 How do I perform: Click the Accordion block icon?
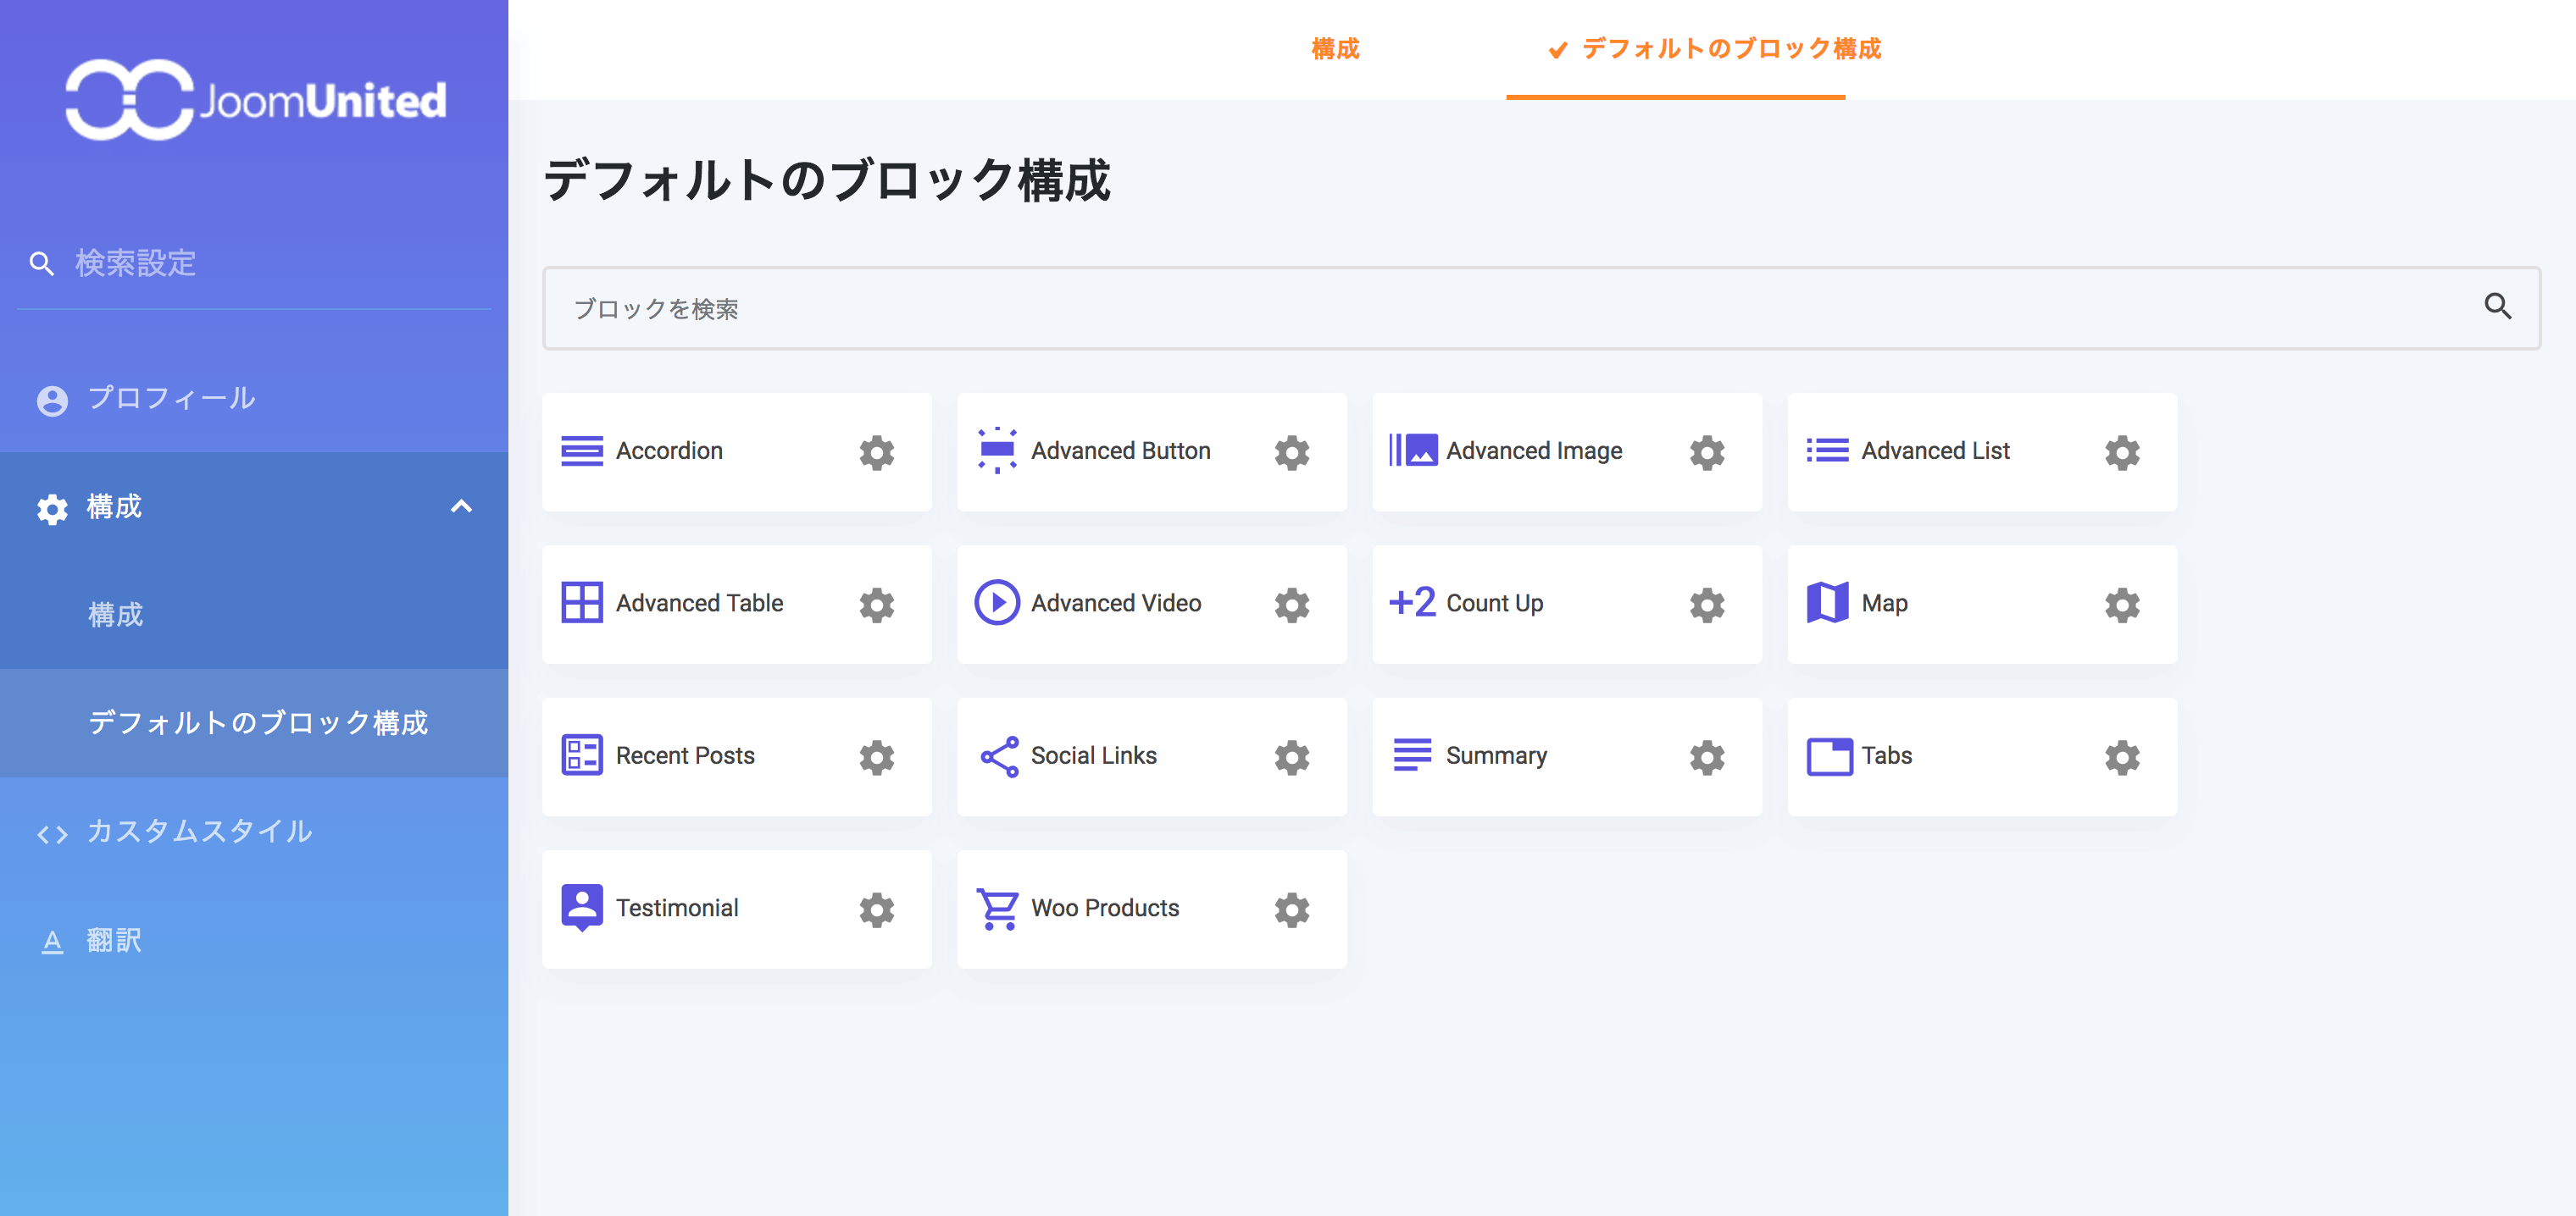(x=582, y=451)
